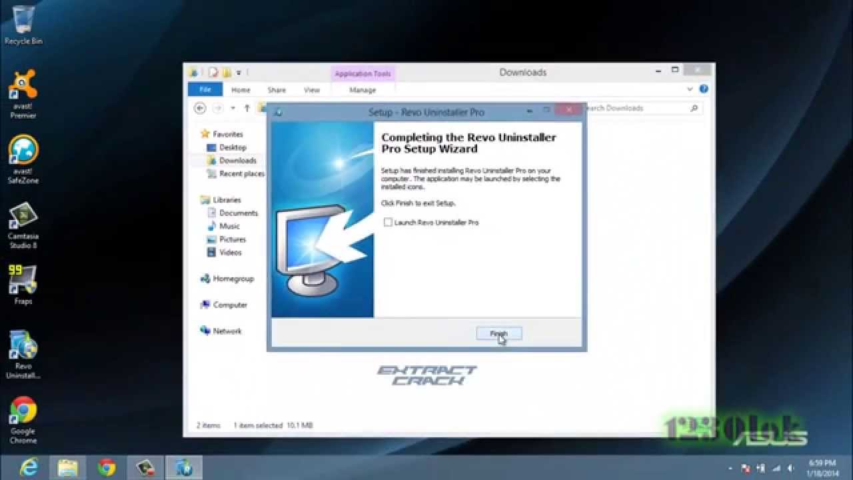This screenshot has height=480, width=853.
Task: Select the avast! SafeZone desktop icon
Action: click(x=23, y=160)
